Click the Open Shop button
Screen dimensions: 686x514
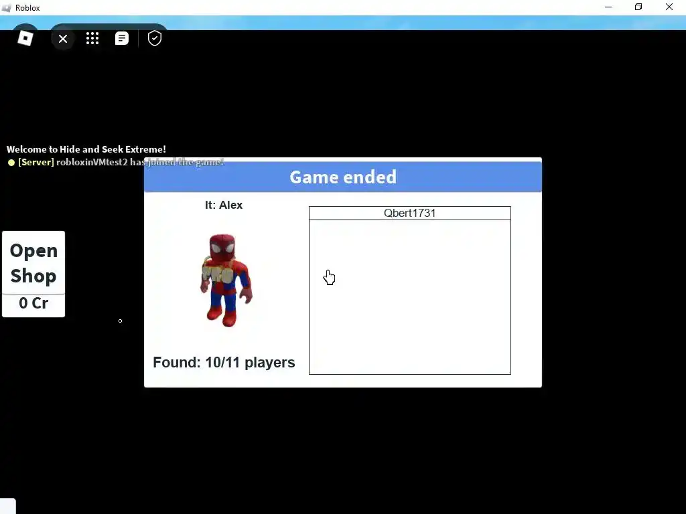tap(33, 262)
